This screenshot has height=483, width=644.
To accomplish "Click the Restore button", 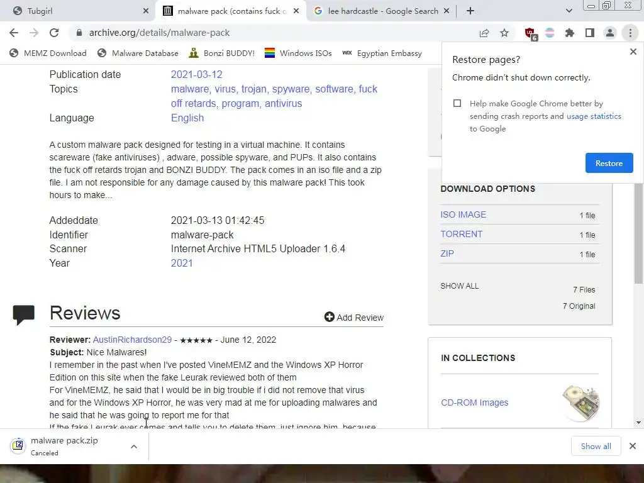I will pyautogui.click(x=609, y=163).
